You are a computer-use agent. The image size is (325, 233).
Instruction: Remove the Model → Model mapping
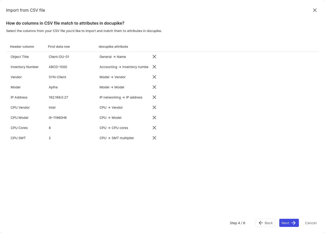pos(154,87)
